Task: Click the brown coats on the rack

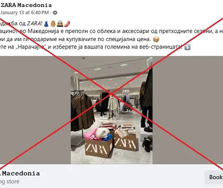Action: click(x=83, y=112)
